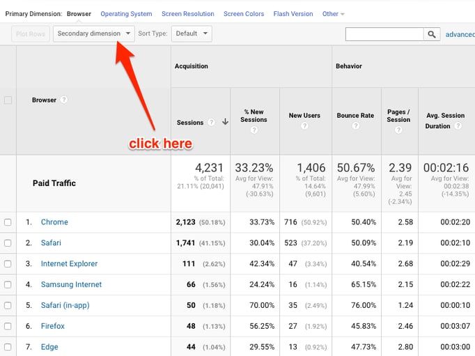Click Firefox duration 00:03:07

pyautogui.click(x=455, y=326)
